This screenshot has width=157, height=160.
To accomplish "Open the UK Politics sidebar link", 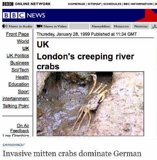I will (18, 56).
